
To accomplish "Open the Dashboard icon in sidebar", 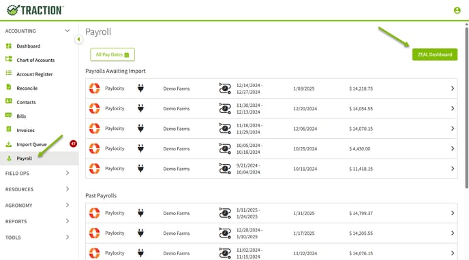I will coord(9,46).
